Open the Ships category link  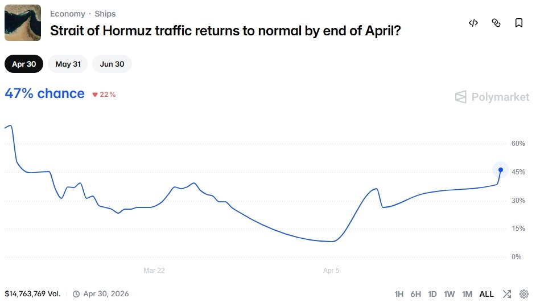(105, 14)
